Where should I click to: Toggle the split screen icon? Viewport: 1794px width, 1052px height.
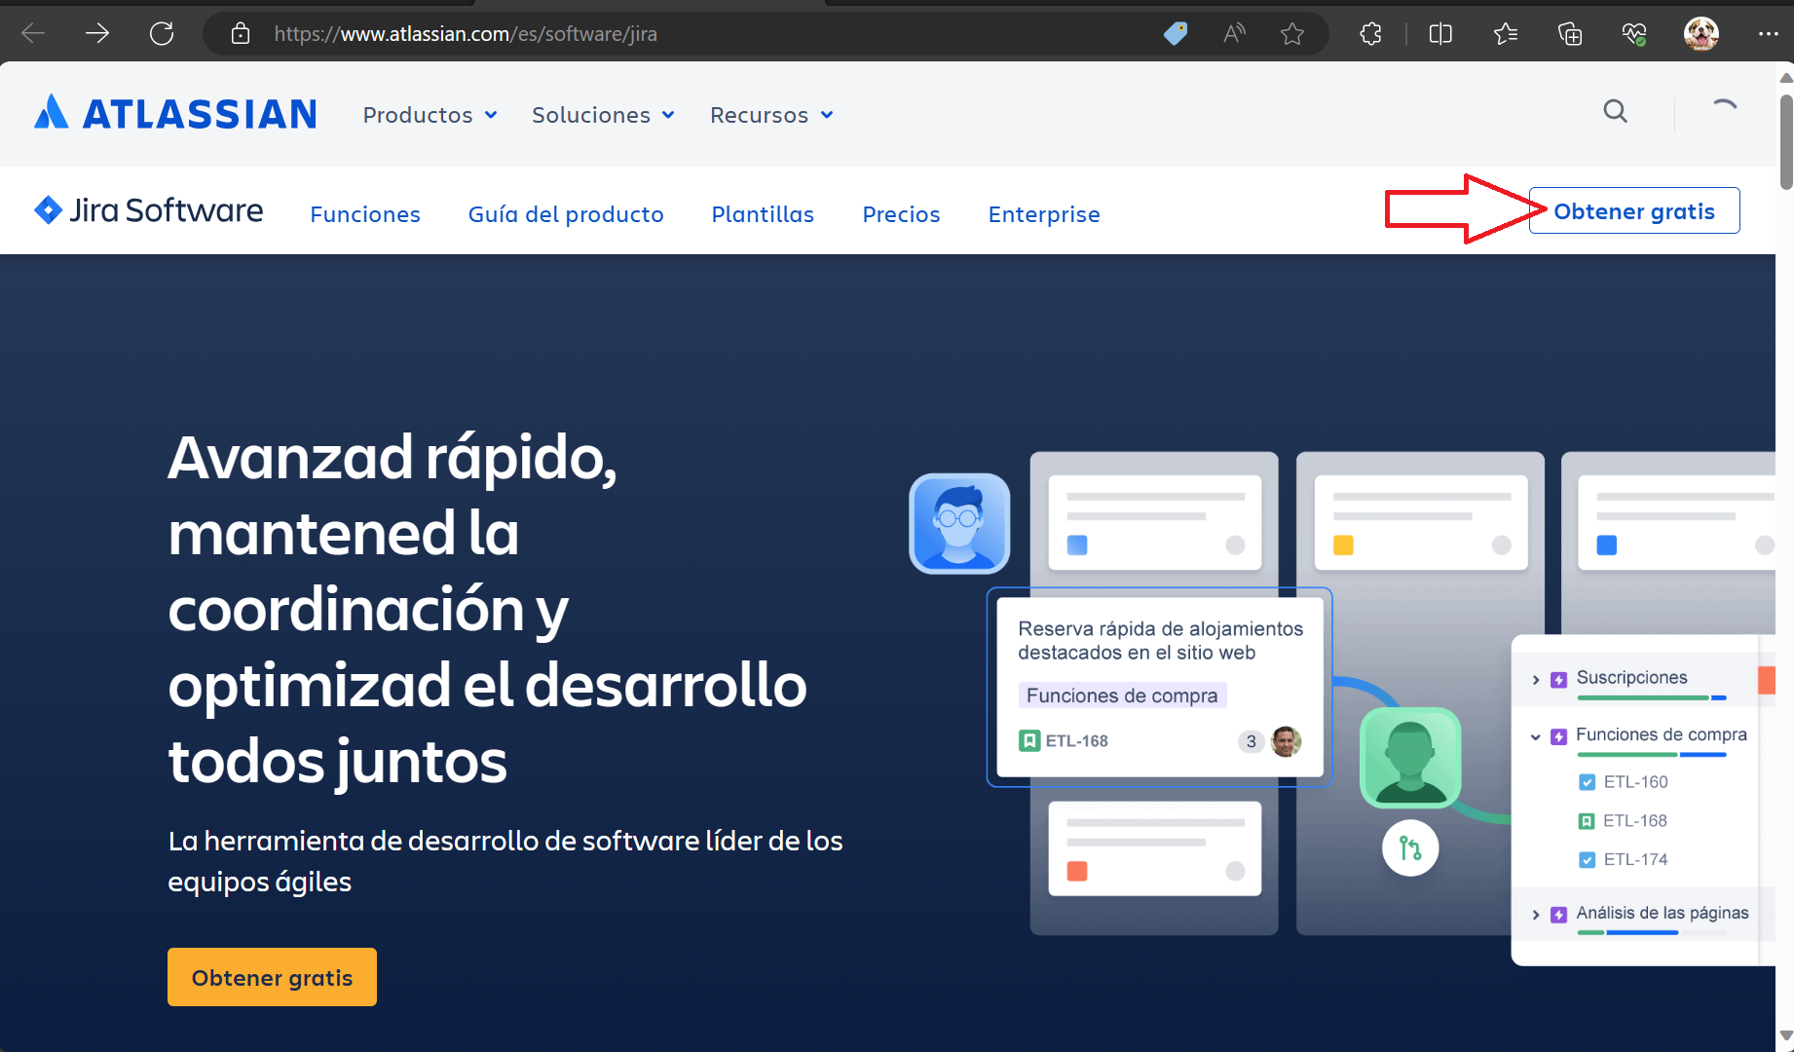(1440, 34)
